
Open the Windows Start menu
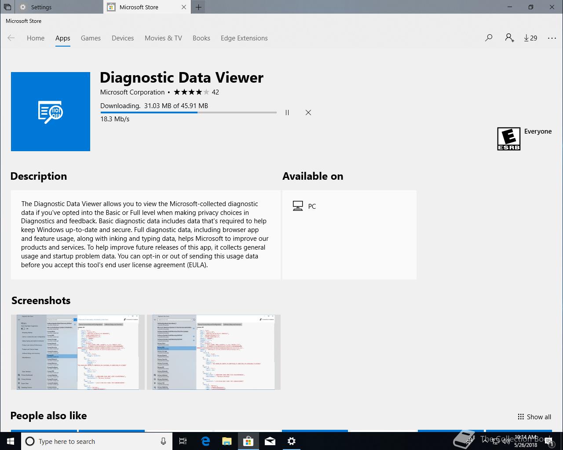tap(11, 441)
